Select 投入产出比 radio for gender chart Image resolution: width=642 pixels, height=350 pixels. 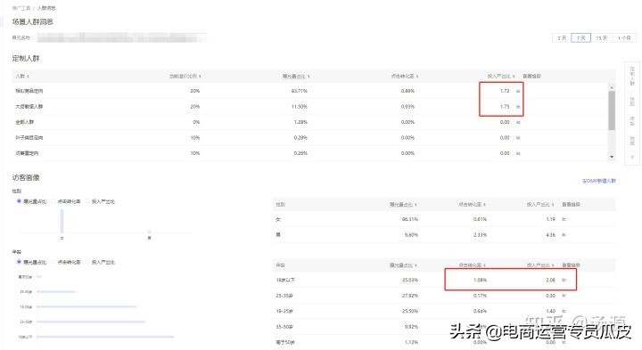(x=88, y=201)
